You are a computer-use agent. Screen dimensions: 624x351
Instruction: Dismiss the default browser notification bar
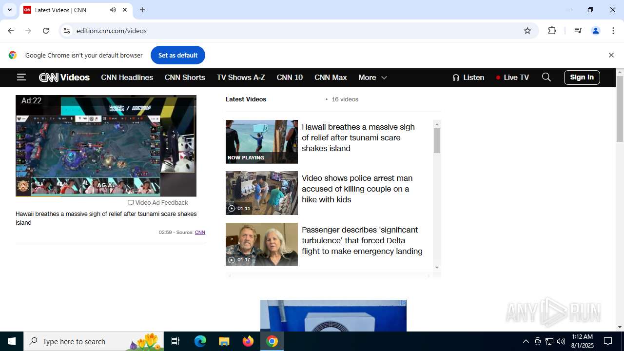(x=611, y=55)
